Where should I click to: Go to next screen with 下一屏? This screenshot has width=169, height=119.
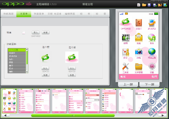tap(149, 85)
